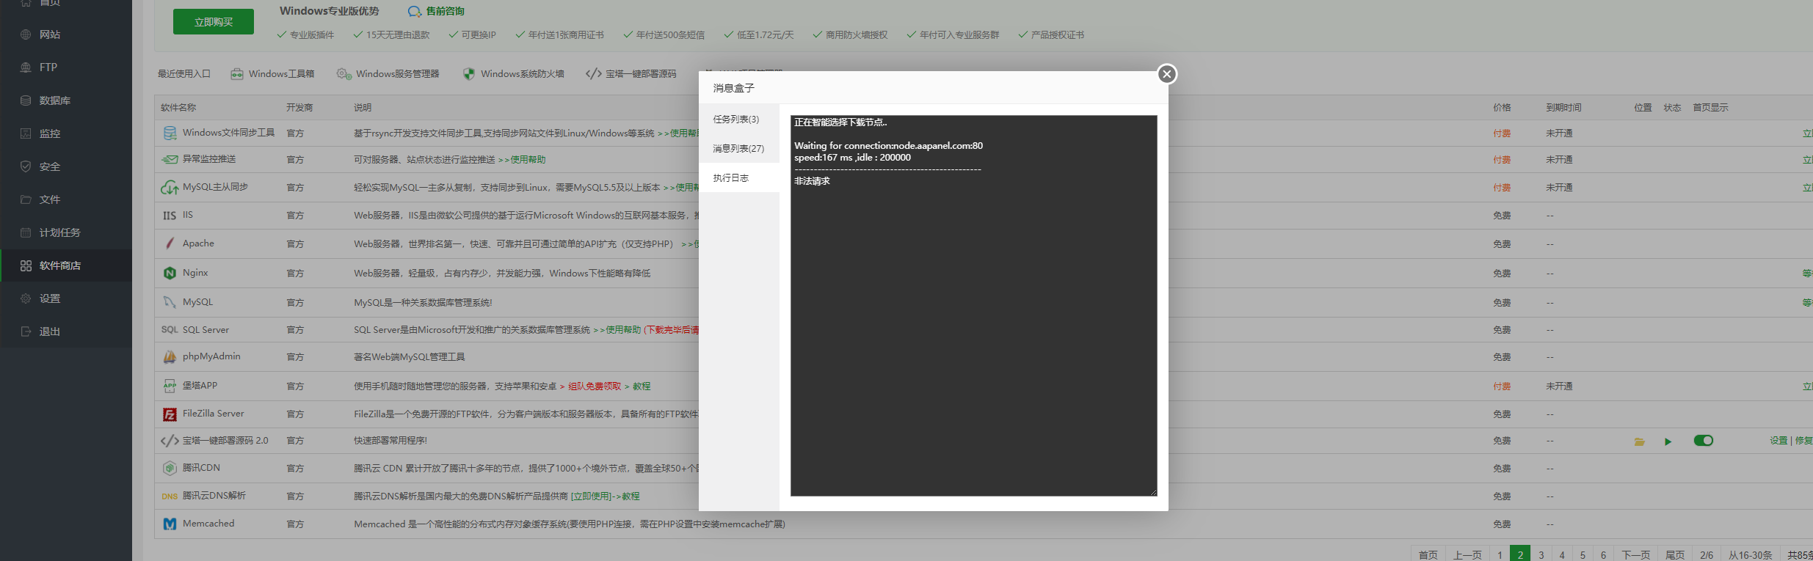Viewport: 1813px width, 561px height.
Task: Click the 到期时间 column header
Action: click(x=1563, y=108)
